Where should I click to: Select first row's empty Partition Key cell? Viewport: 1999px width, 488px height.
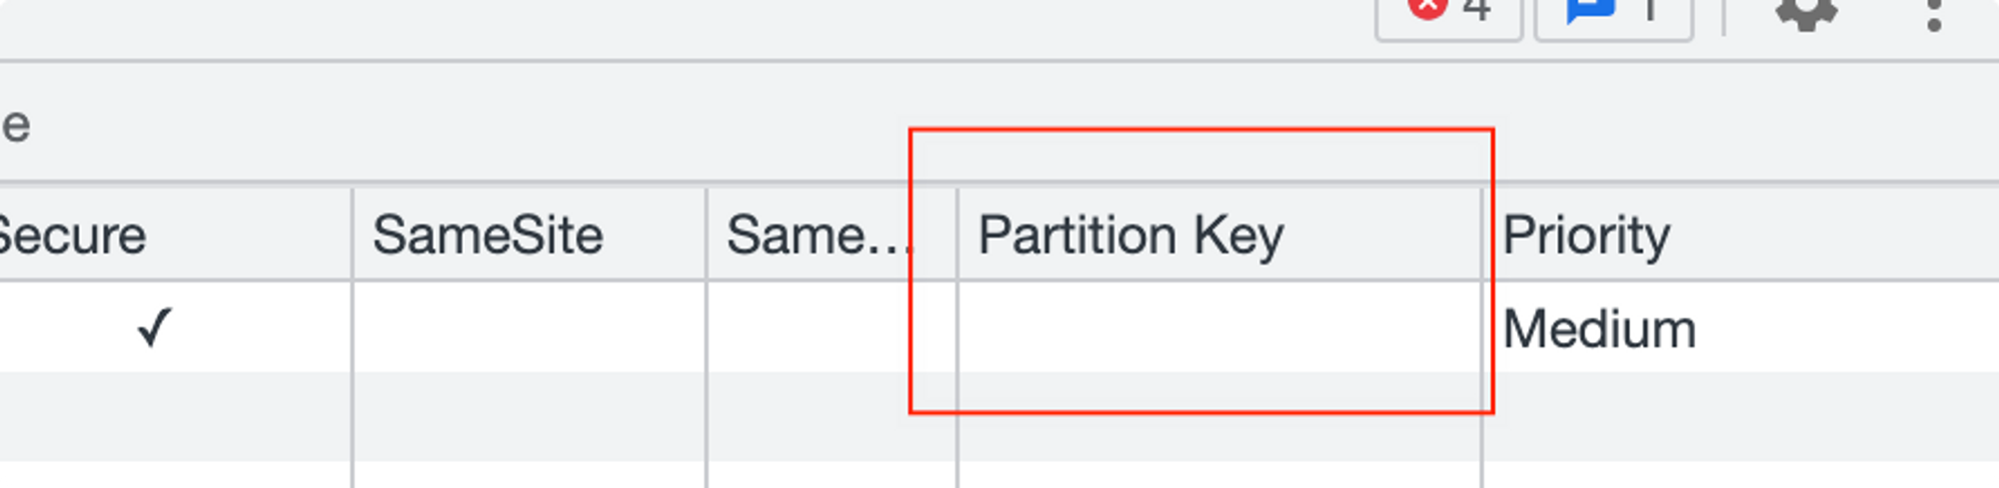pyautogui.click(x=1218, y=327)
